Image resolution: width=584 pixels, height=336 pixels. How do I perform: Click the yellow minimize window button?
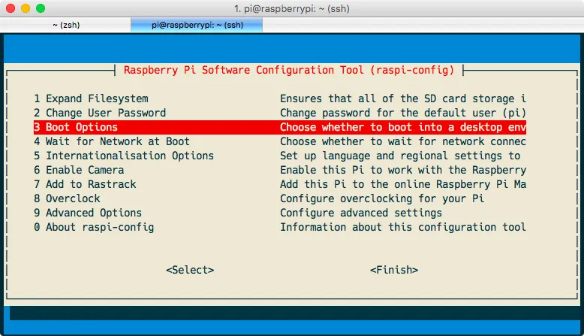[x=26, y=8]
